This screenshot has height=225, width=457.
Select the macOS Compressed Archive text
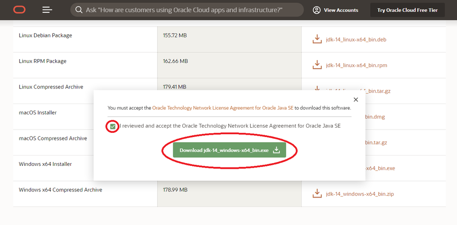[53, 138]
